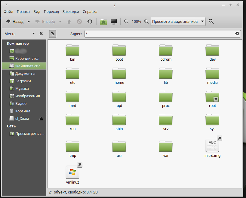246x198 pixels.
Task: Select the tmp folder icon
Action: click(x=72, y=146)
